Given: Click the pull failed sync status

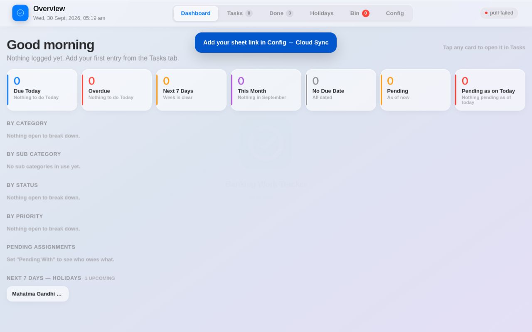Looking at the screenshot, I should click(x=499, y=13).
